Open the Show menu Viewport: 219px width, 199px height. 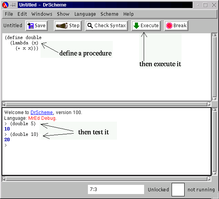[x=63, y=14]
